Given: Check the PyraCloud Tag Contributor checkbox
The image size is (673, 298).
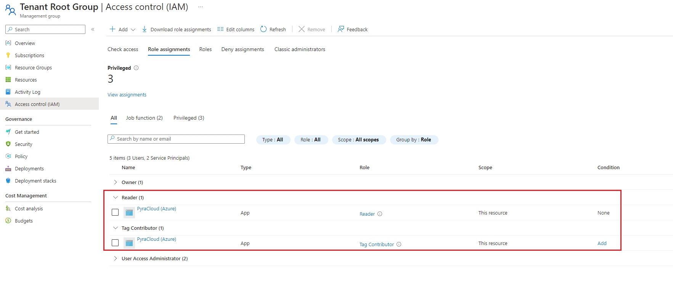Looking at the screenshot, I should pyautogui.click(x=115, y=243).
